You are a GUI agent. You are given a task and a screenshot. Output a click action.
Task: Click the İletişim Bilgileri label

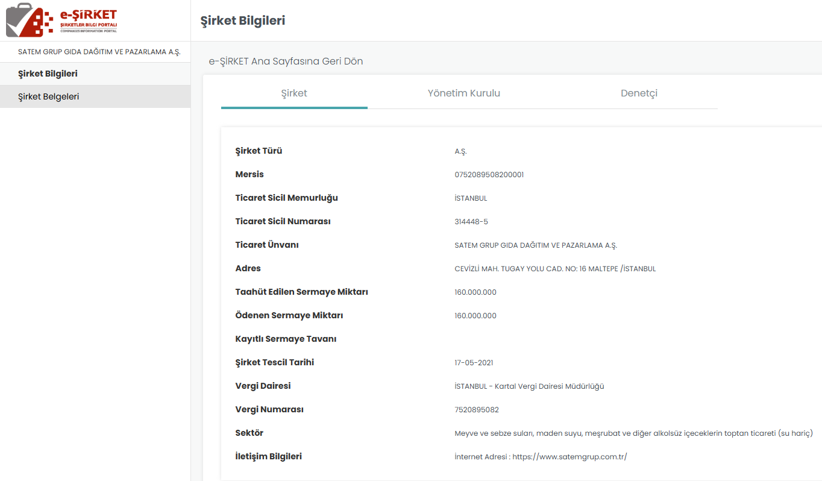pyautogui.click(x=268, y=456)
